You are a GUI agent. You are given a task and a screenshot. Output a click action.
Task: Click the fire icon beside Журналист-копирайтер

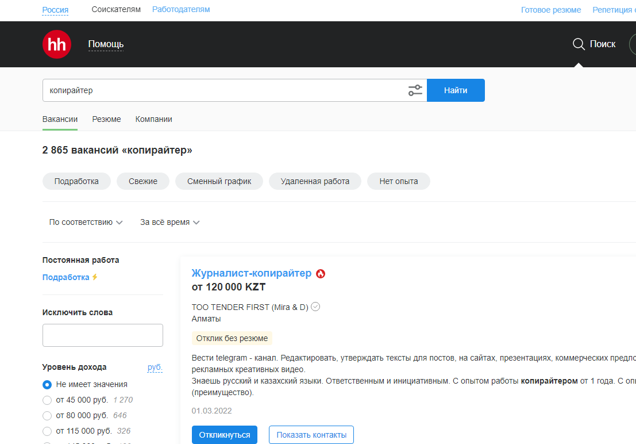tap(321, 274)
